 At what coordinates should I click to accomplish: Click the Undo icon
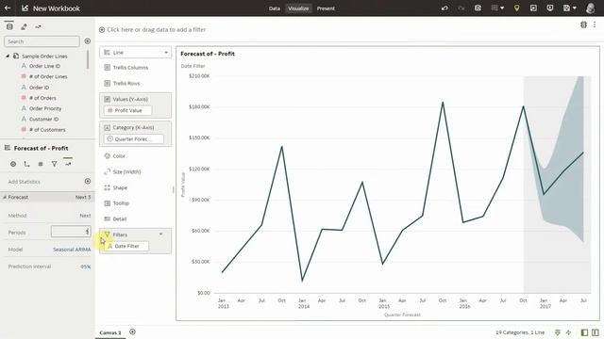click(445, 8)
